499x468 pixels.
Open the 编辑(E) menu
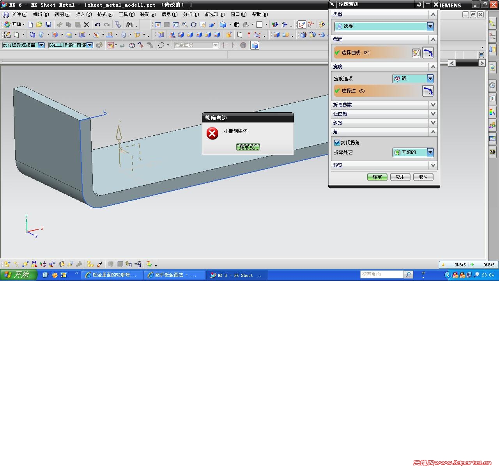[x=41, y=14]
